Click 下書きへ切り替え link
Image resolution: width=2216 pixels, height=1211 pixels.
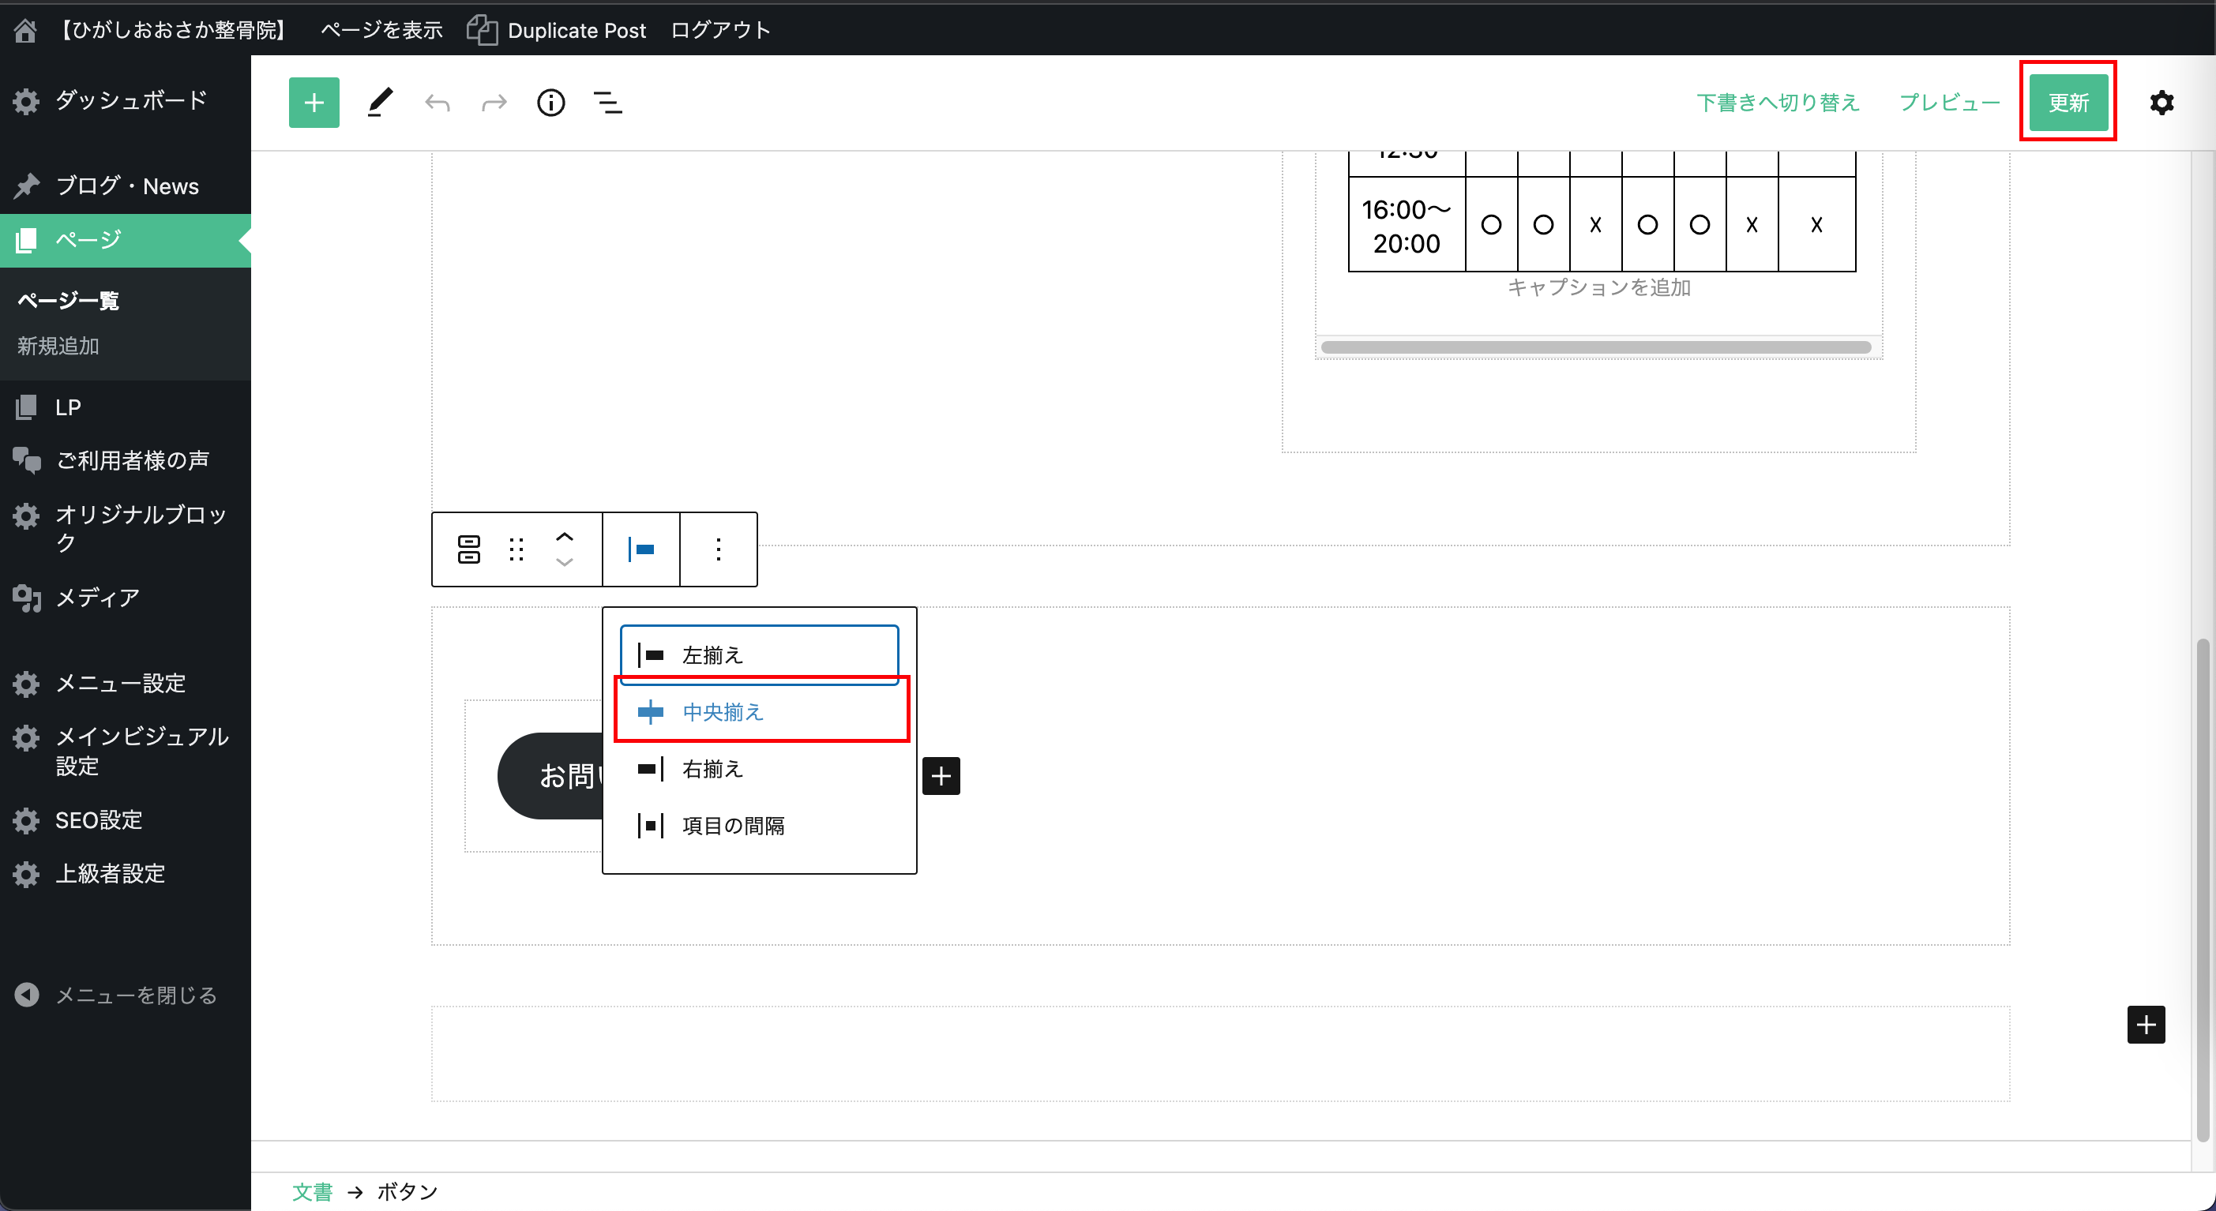pos(1777,103)
